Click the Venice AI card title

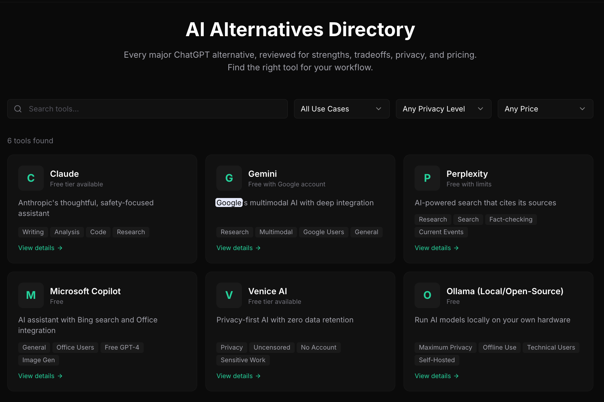(x=267, y=291)
